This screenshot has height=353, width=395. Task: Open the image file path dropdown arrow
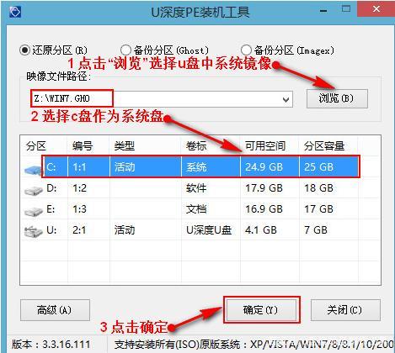pos(286,99)
